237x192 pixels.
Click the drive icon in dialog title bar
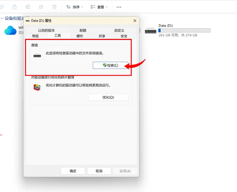click(x=27, y=21)
